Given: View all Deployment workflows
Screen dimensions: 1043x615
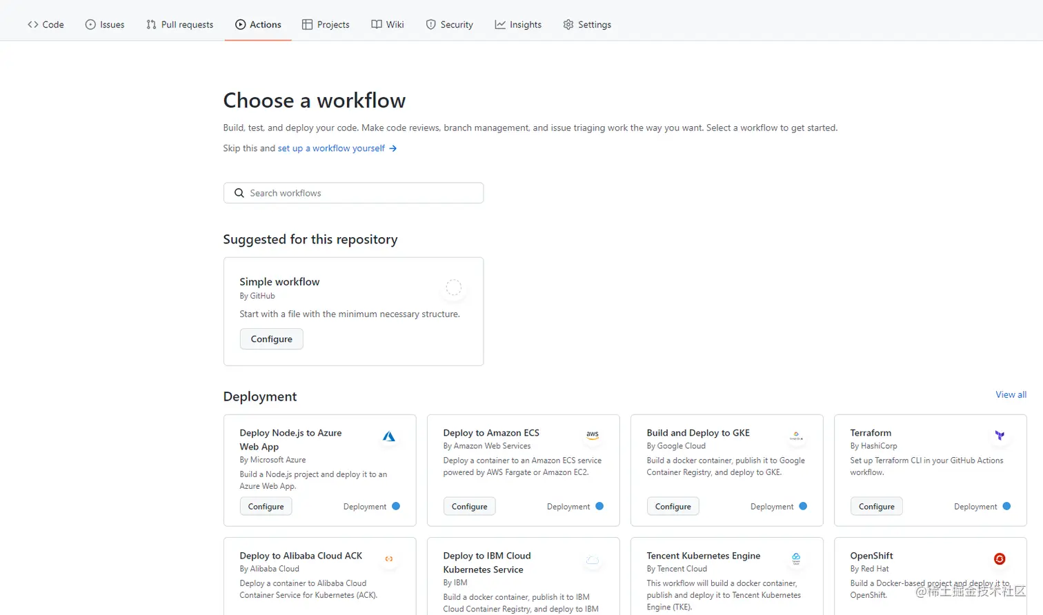Looking at the screenshot, I should point(1011,394).
